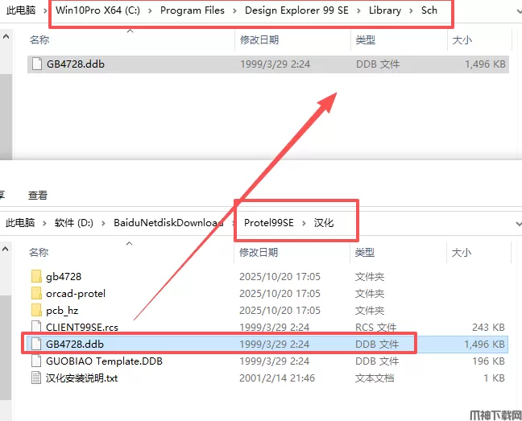Click the 汉化 breadcrumb segment
The image size is (522, 421).
click(324, 222)
